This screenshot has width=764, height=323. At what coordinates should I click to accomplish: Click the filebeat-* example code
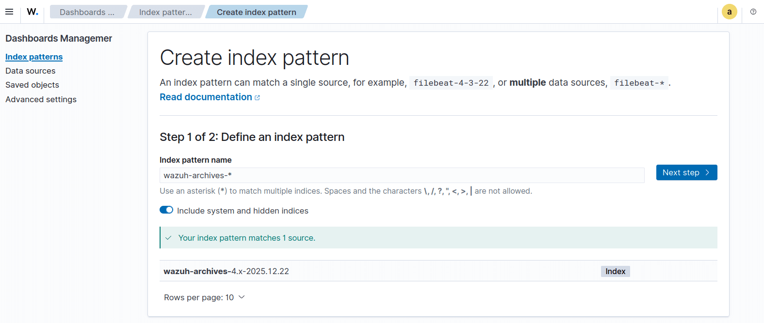pyautogui.click(x=639, y=83)
